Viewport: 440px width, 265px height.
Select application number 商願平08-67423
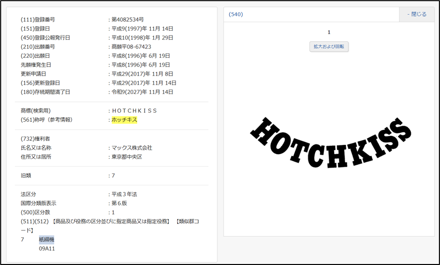click(x=132, y=47)
